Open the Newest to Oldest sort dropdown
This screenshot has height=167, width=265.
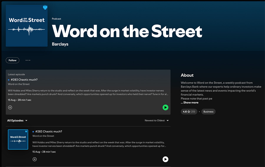tap(157, 121)
